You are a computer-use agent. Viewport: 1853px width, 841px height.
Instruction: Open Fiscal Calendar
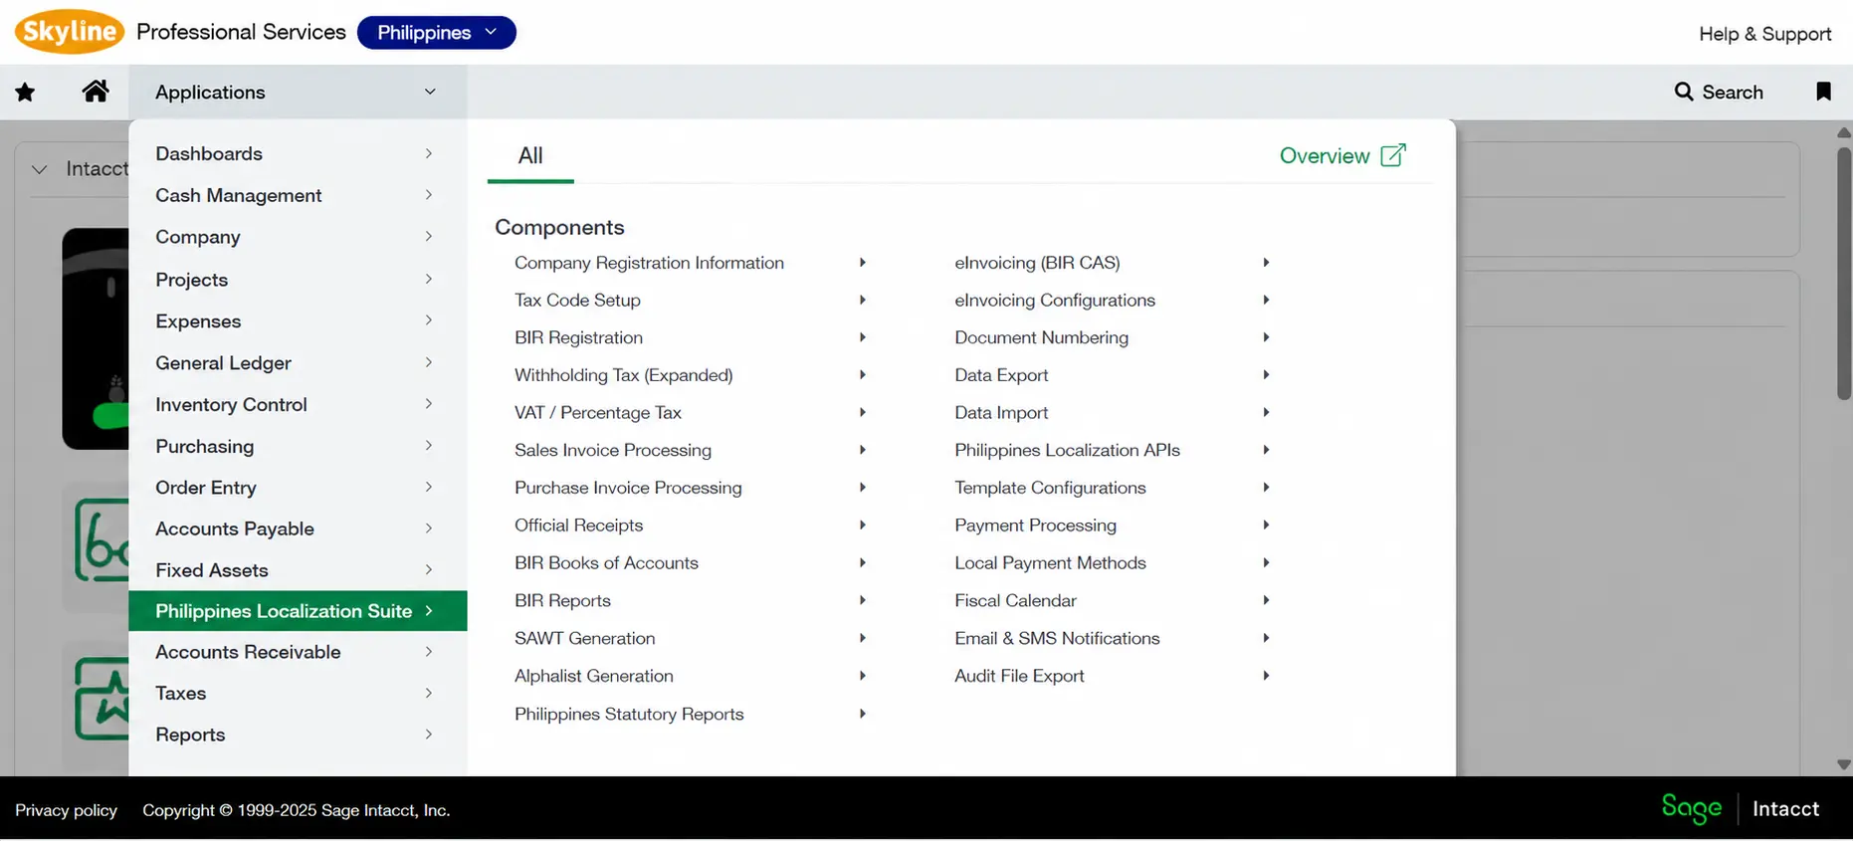point(1016,600)
